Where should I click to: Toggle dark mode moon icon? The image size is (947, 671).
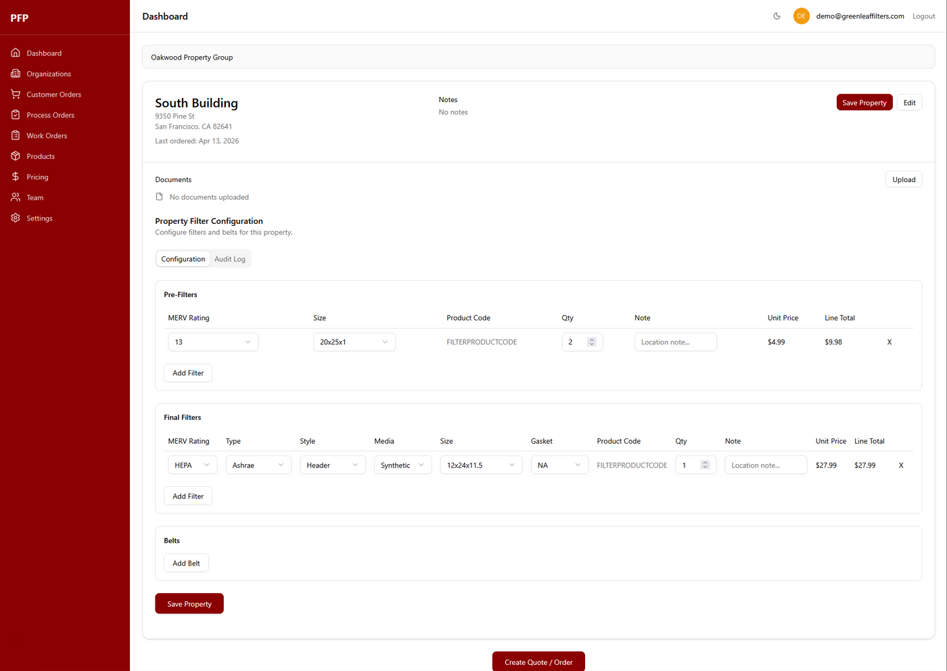tap(777, 16)
